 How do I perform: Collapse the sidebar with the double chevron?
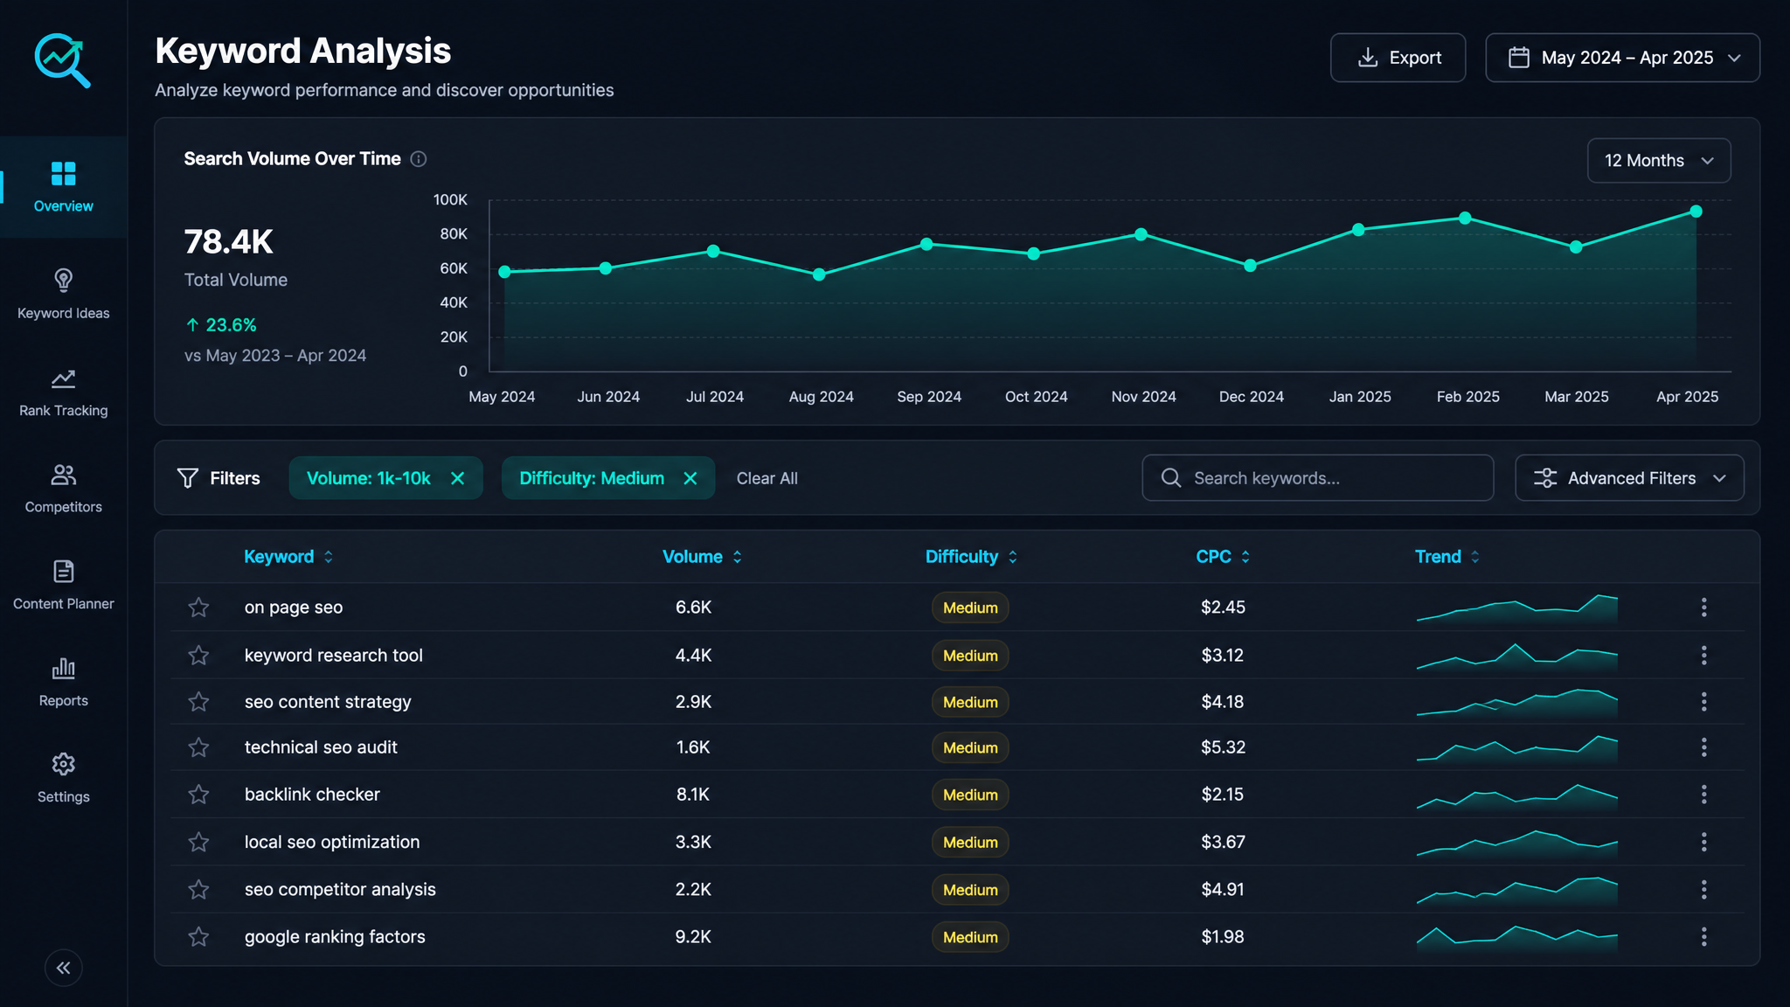(x=63, y=968)
